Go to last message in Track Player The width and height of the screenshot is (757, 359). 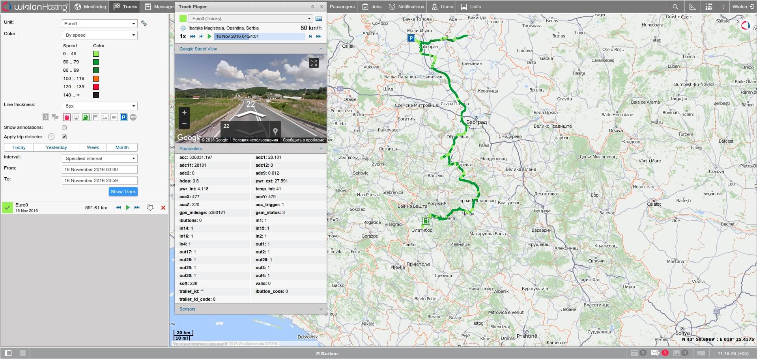point(319,36)
